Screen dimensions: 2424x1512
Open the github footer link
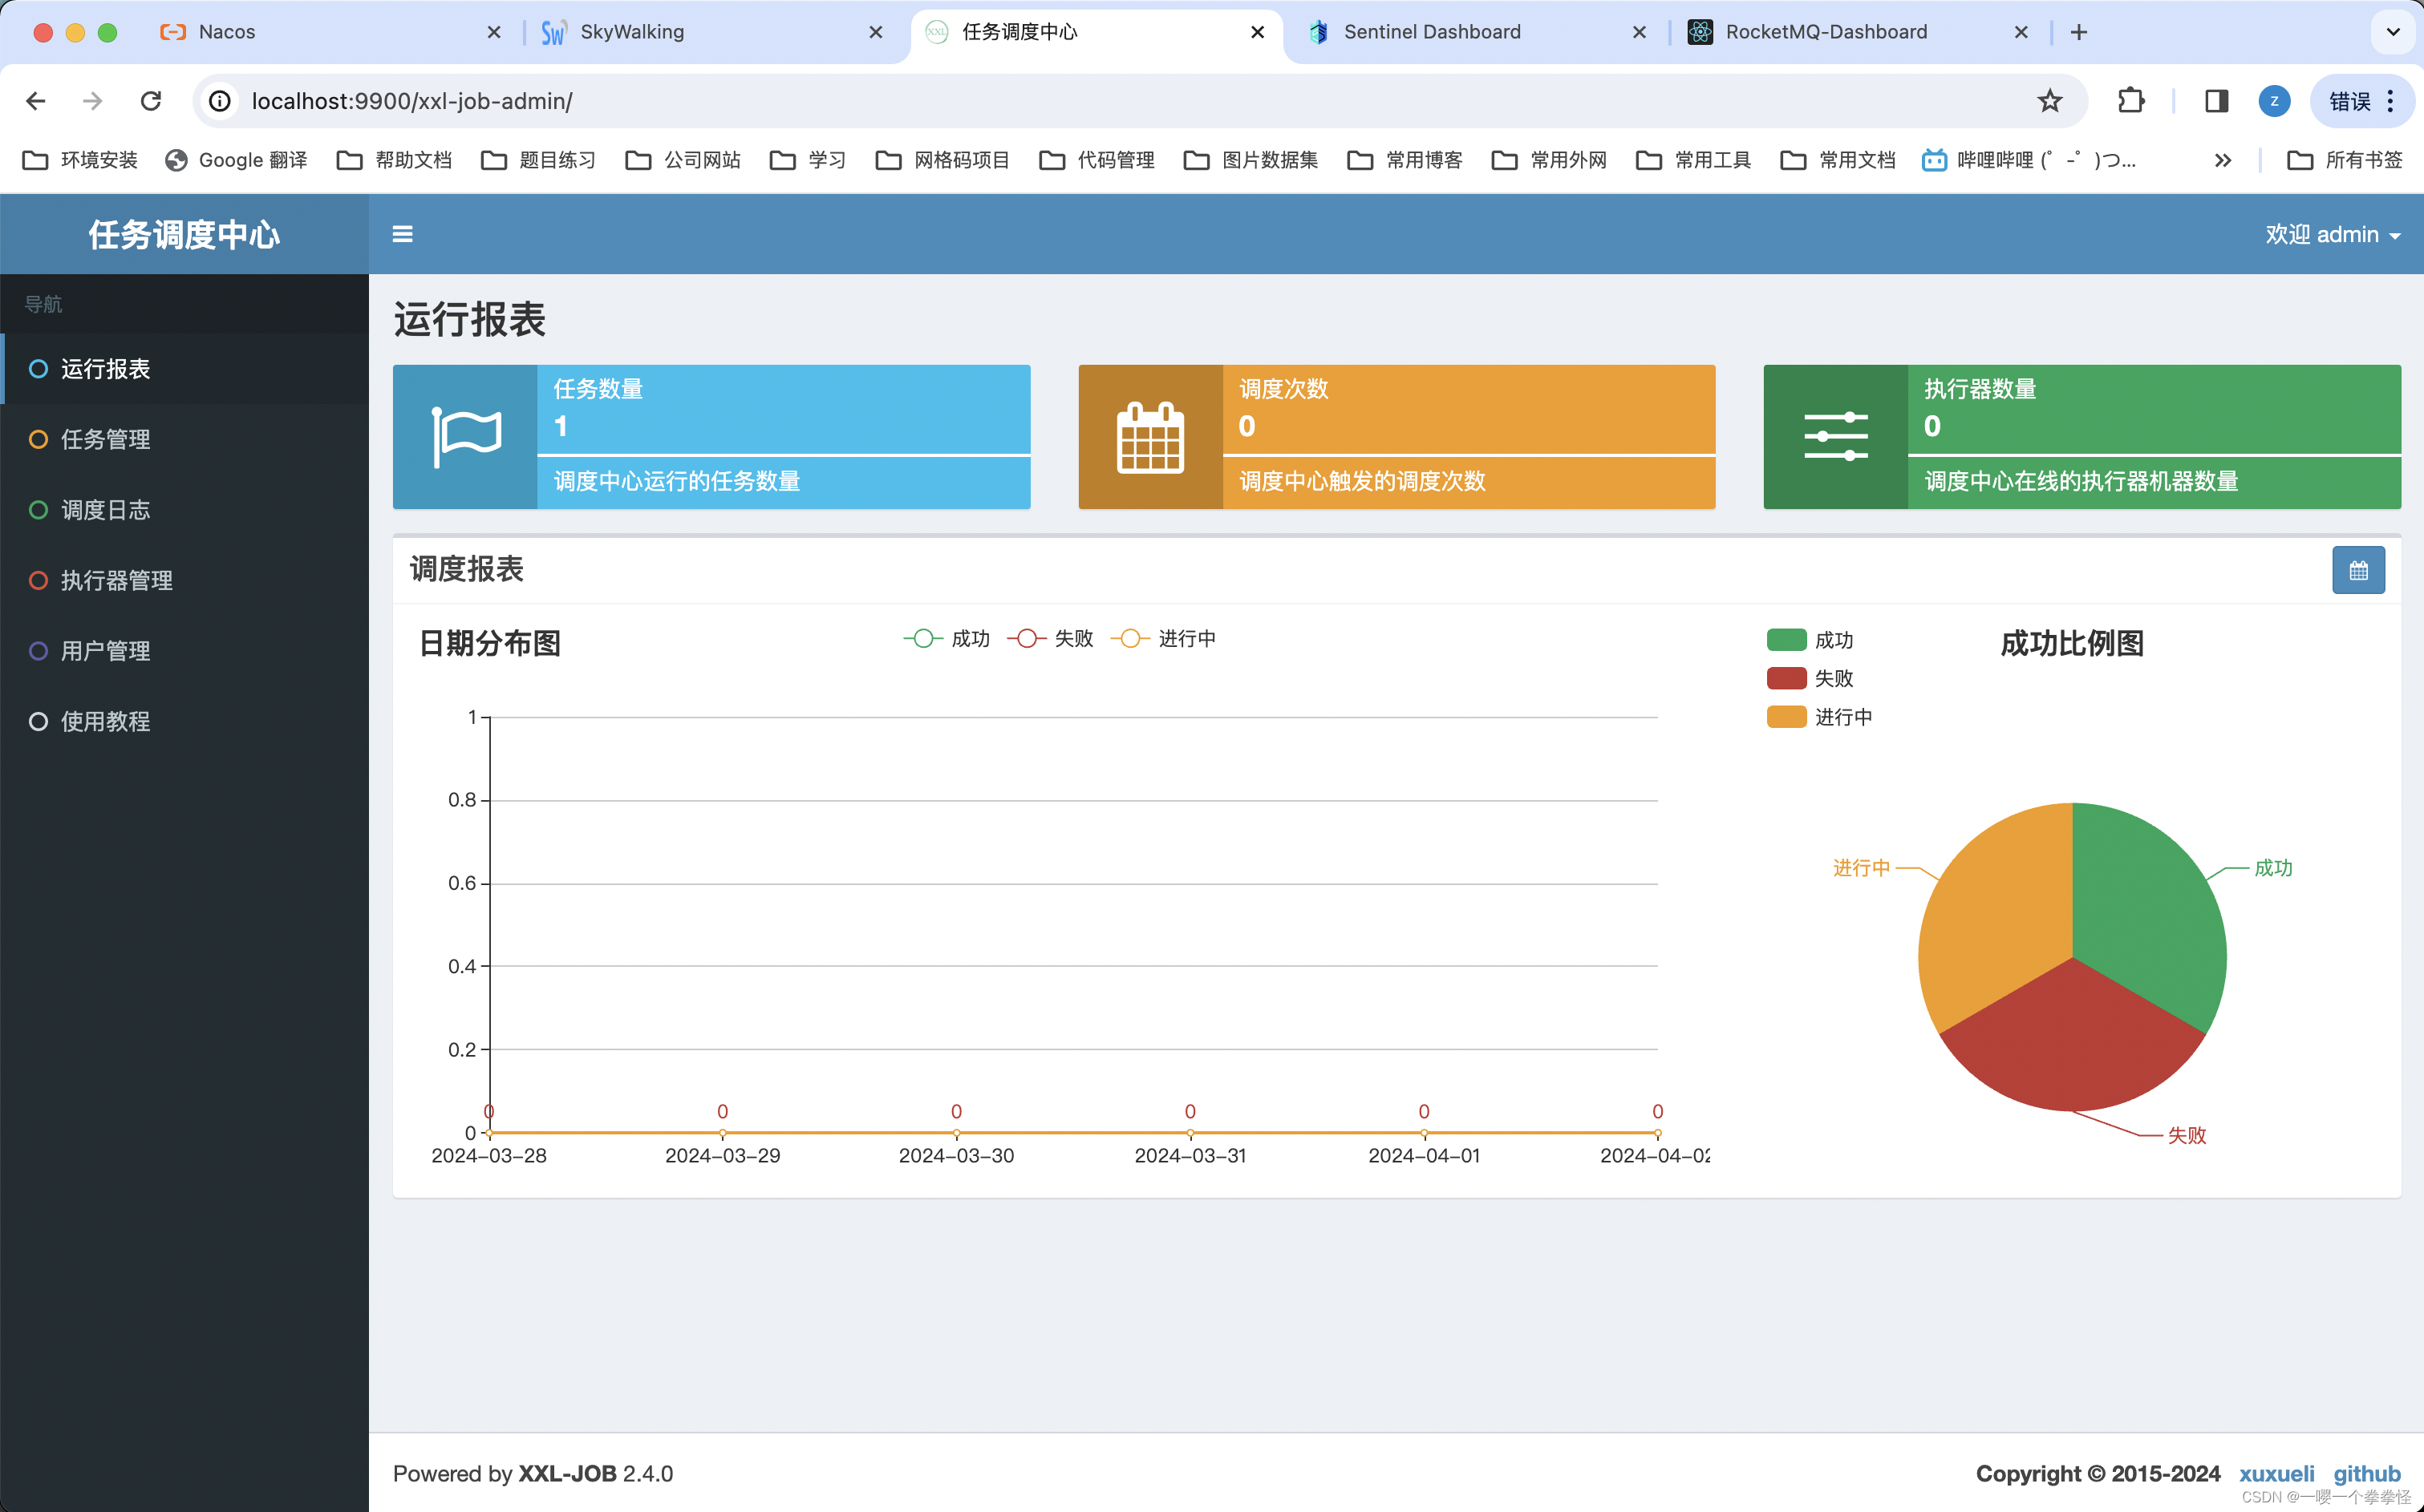2366,1473
